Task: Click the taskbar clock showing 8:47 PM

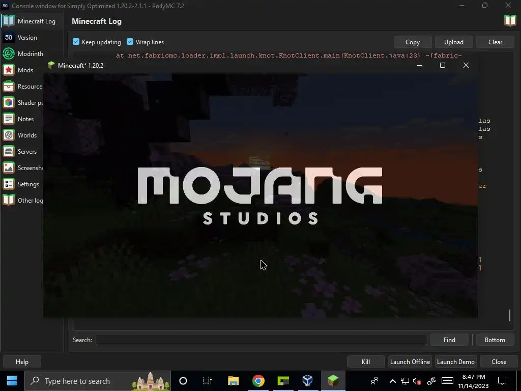Action: point(474,381)
